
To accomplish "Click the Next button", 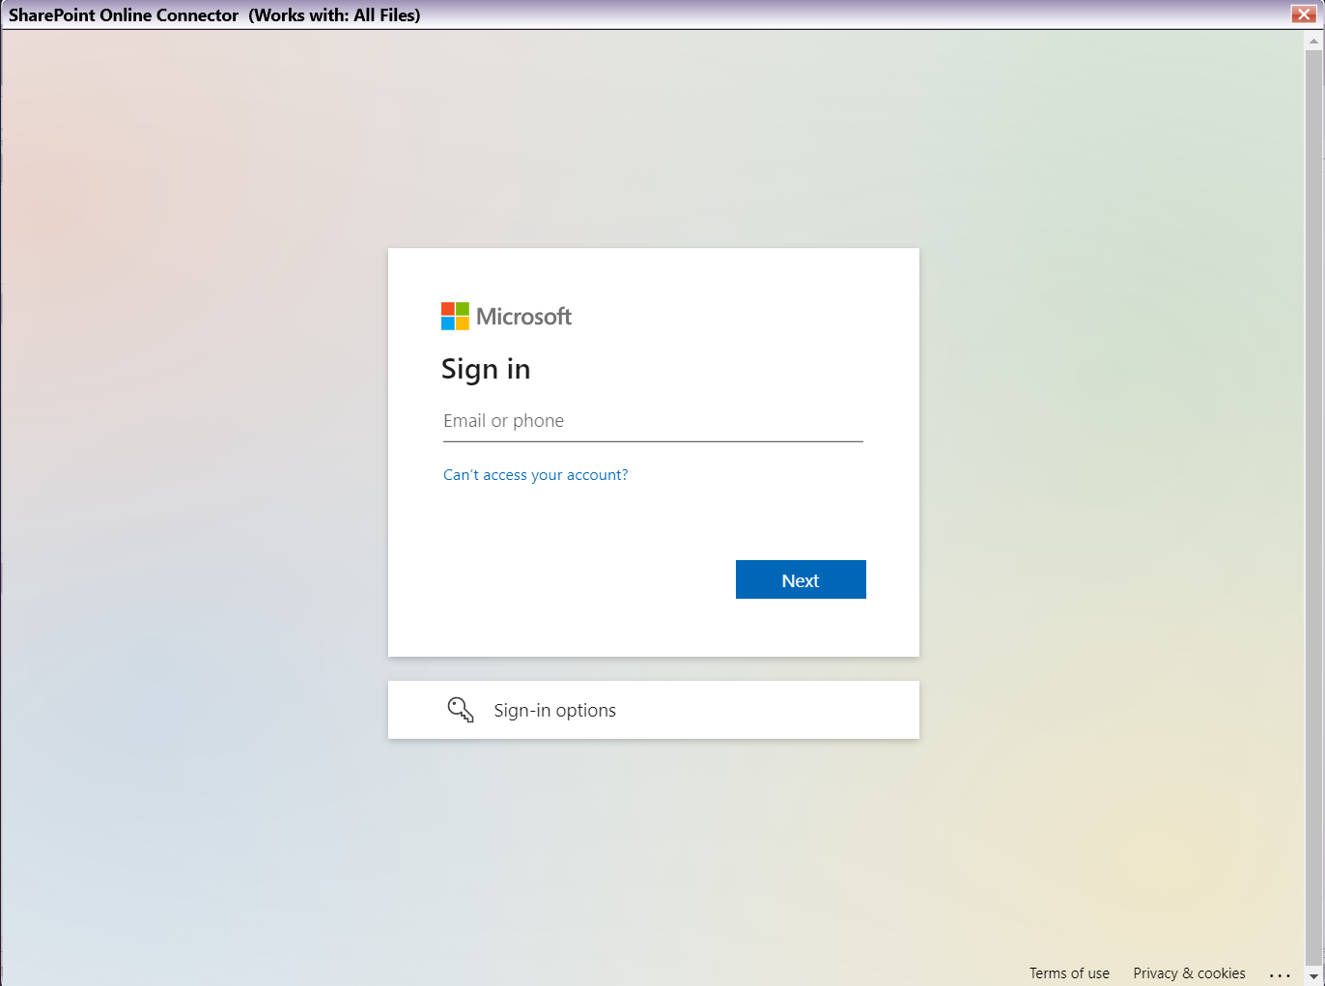I will pyautogui.click(x=801, y=579).
